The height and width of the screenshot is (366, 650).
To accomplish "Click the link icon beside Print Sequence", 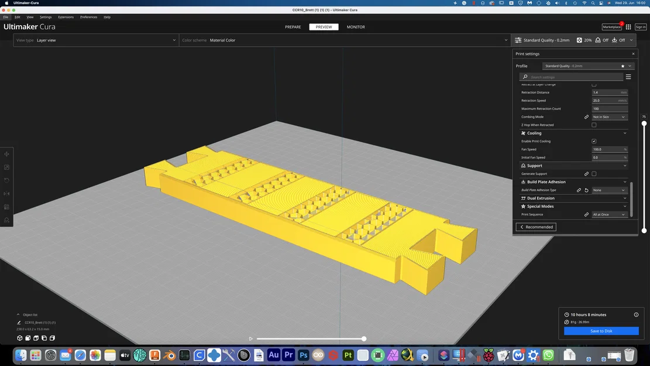I will click(x=587, y=214).
